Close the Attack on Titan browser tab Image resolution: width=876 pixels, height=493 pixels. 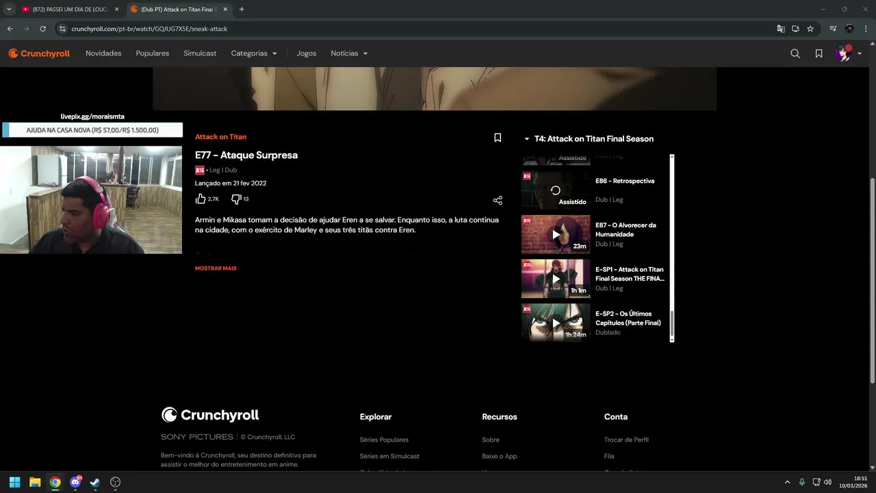pyautogui.click(x=225, y=10)
